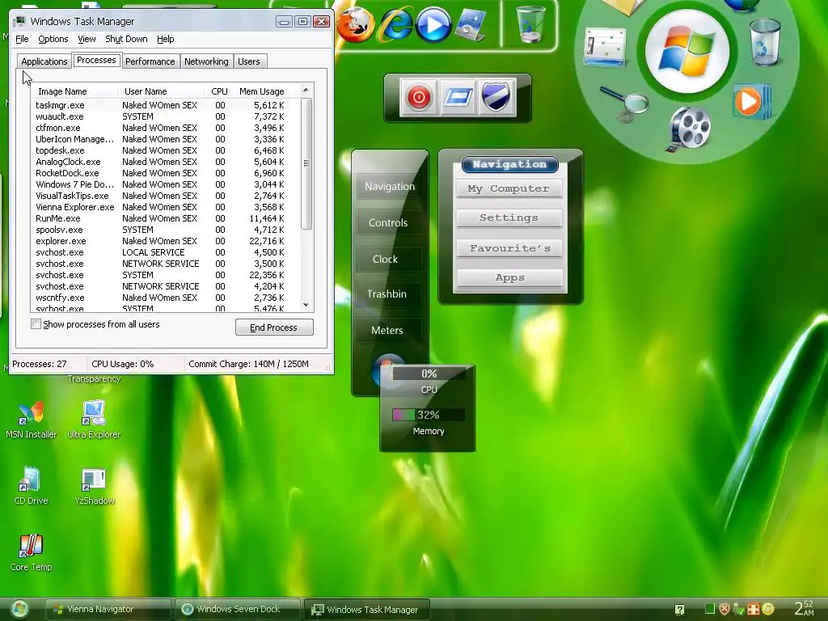
Task: Click the red and white square tray icon
Action: 754,609
